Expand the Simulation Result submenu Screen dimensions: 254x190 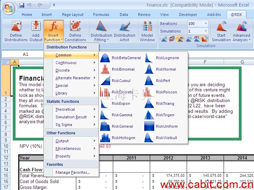pyautogui.click(x=71, y=117)
